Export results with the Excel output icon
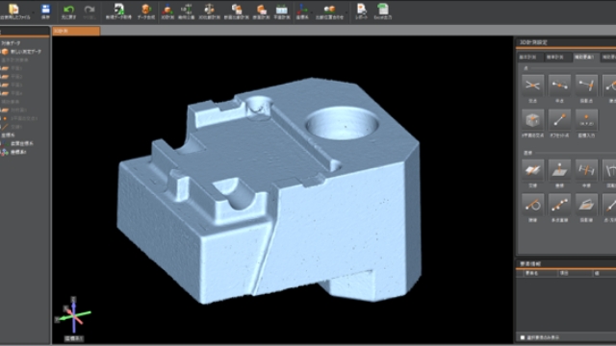The width and height of the screenshot is (616, 346). 383,9
